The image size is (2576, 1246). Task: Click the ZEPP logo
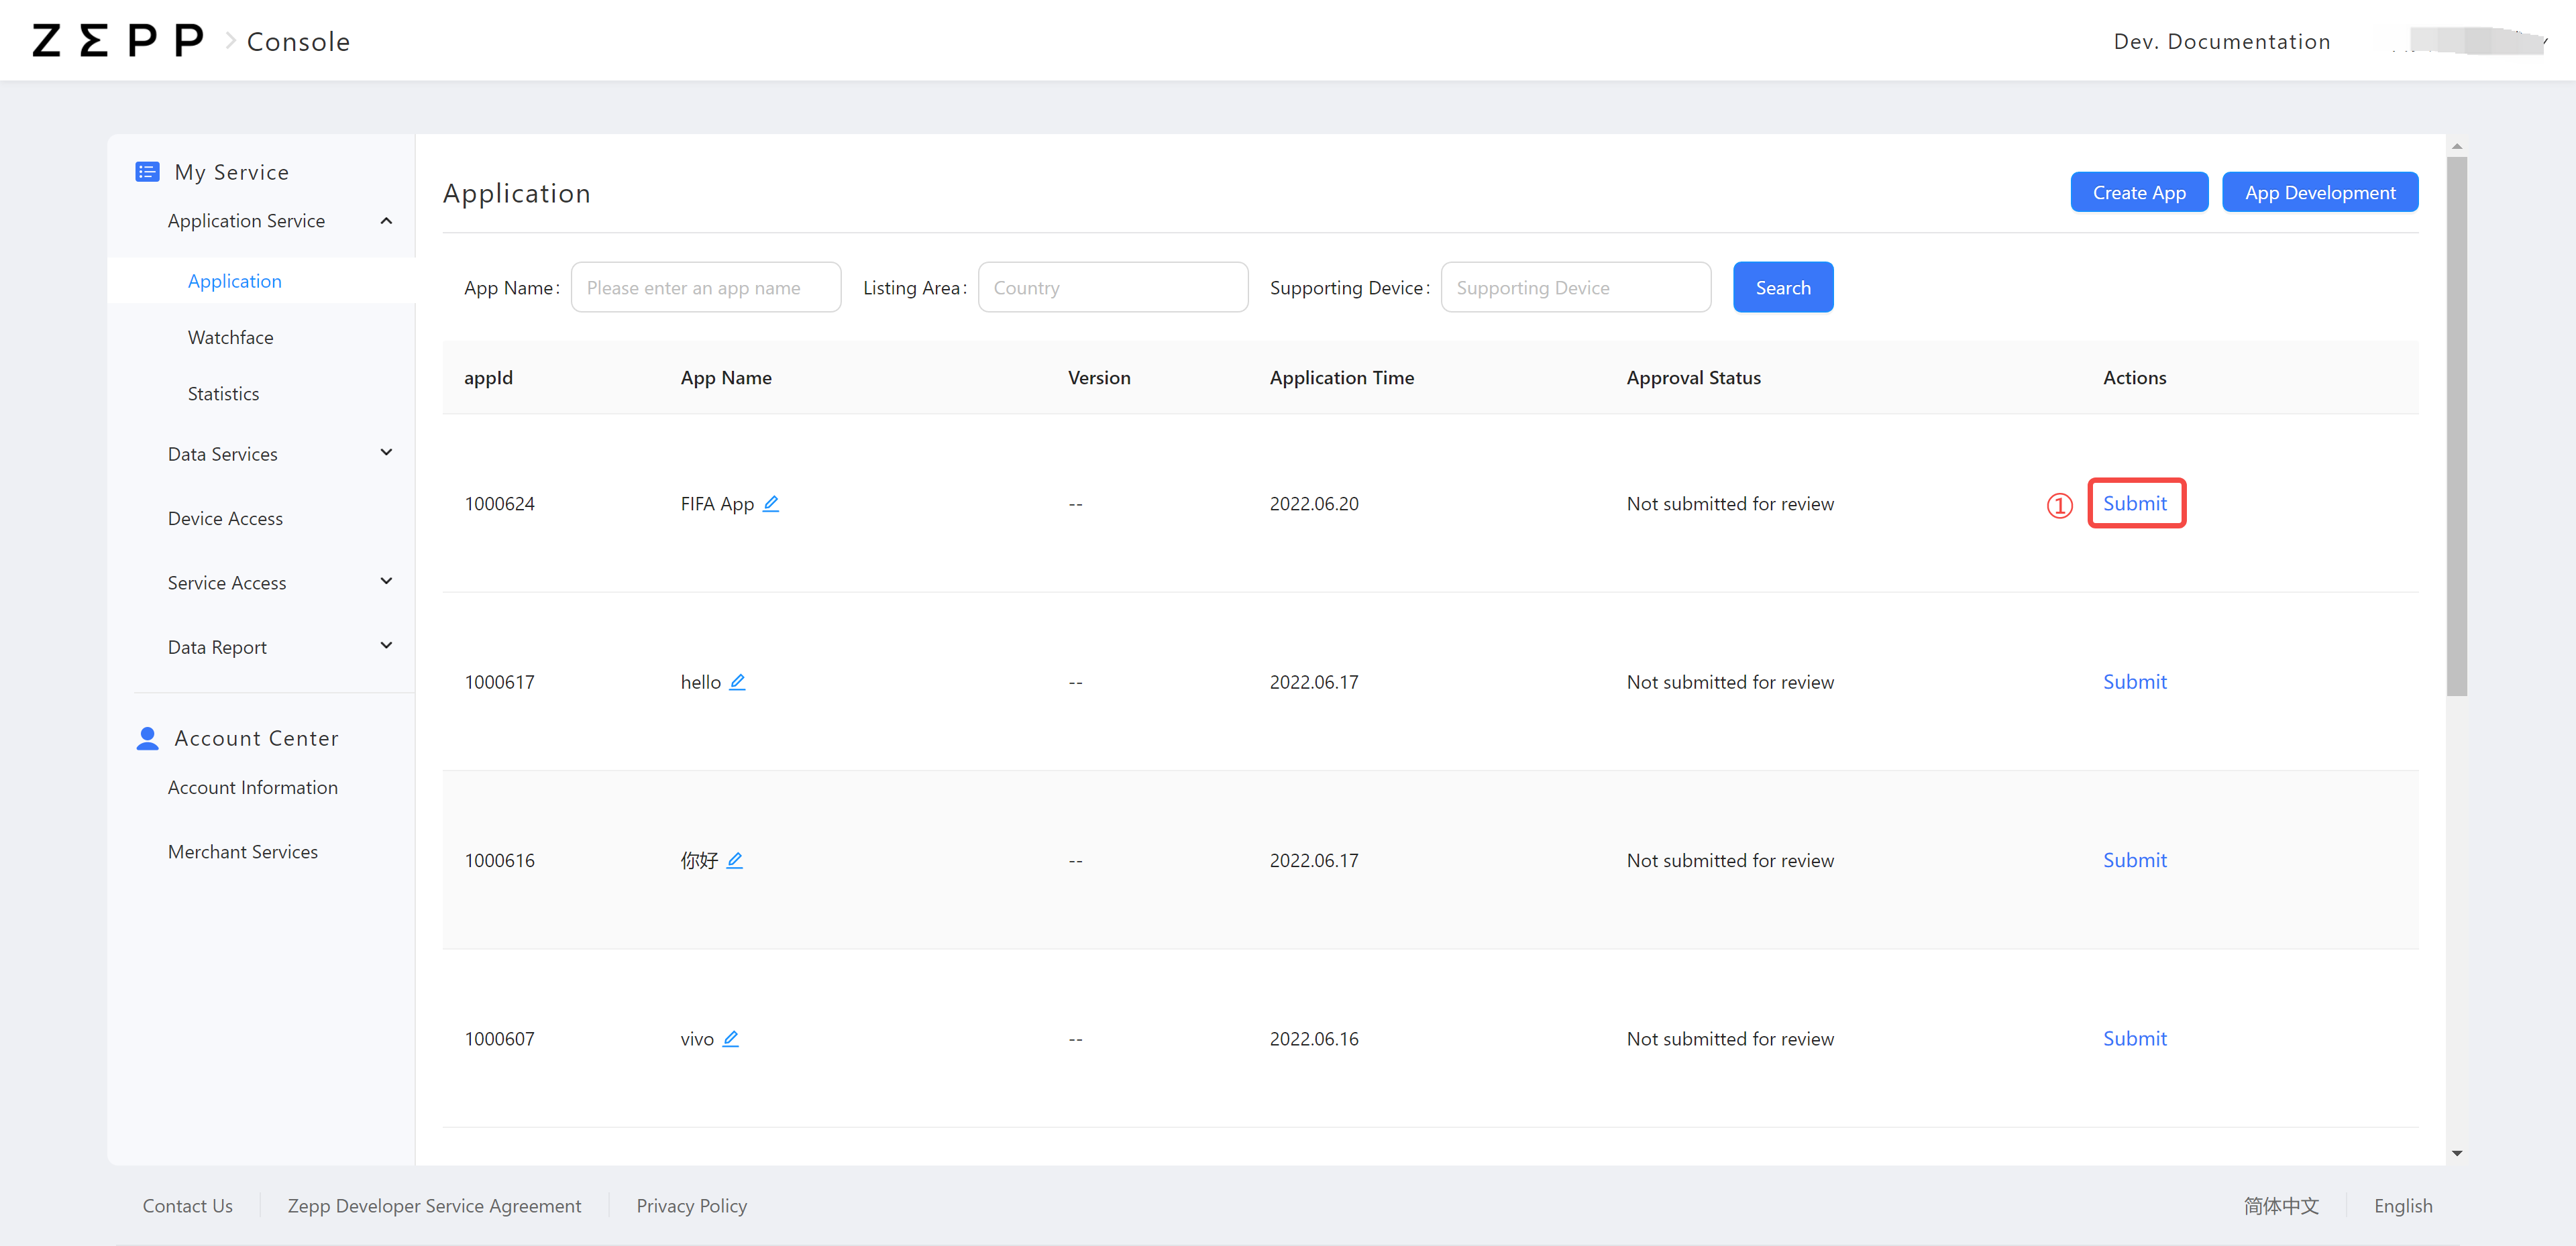pyautogui.click(x=118, y=41)
